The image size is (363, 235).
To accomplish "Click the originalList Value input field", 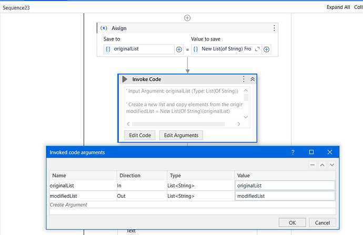I will tap(285, 186).
